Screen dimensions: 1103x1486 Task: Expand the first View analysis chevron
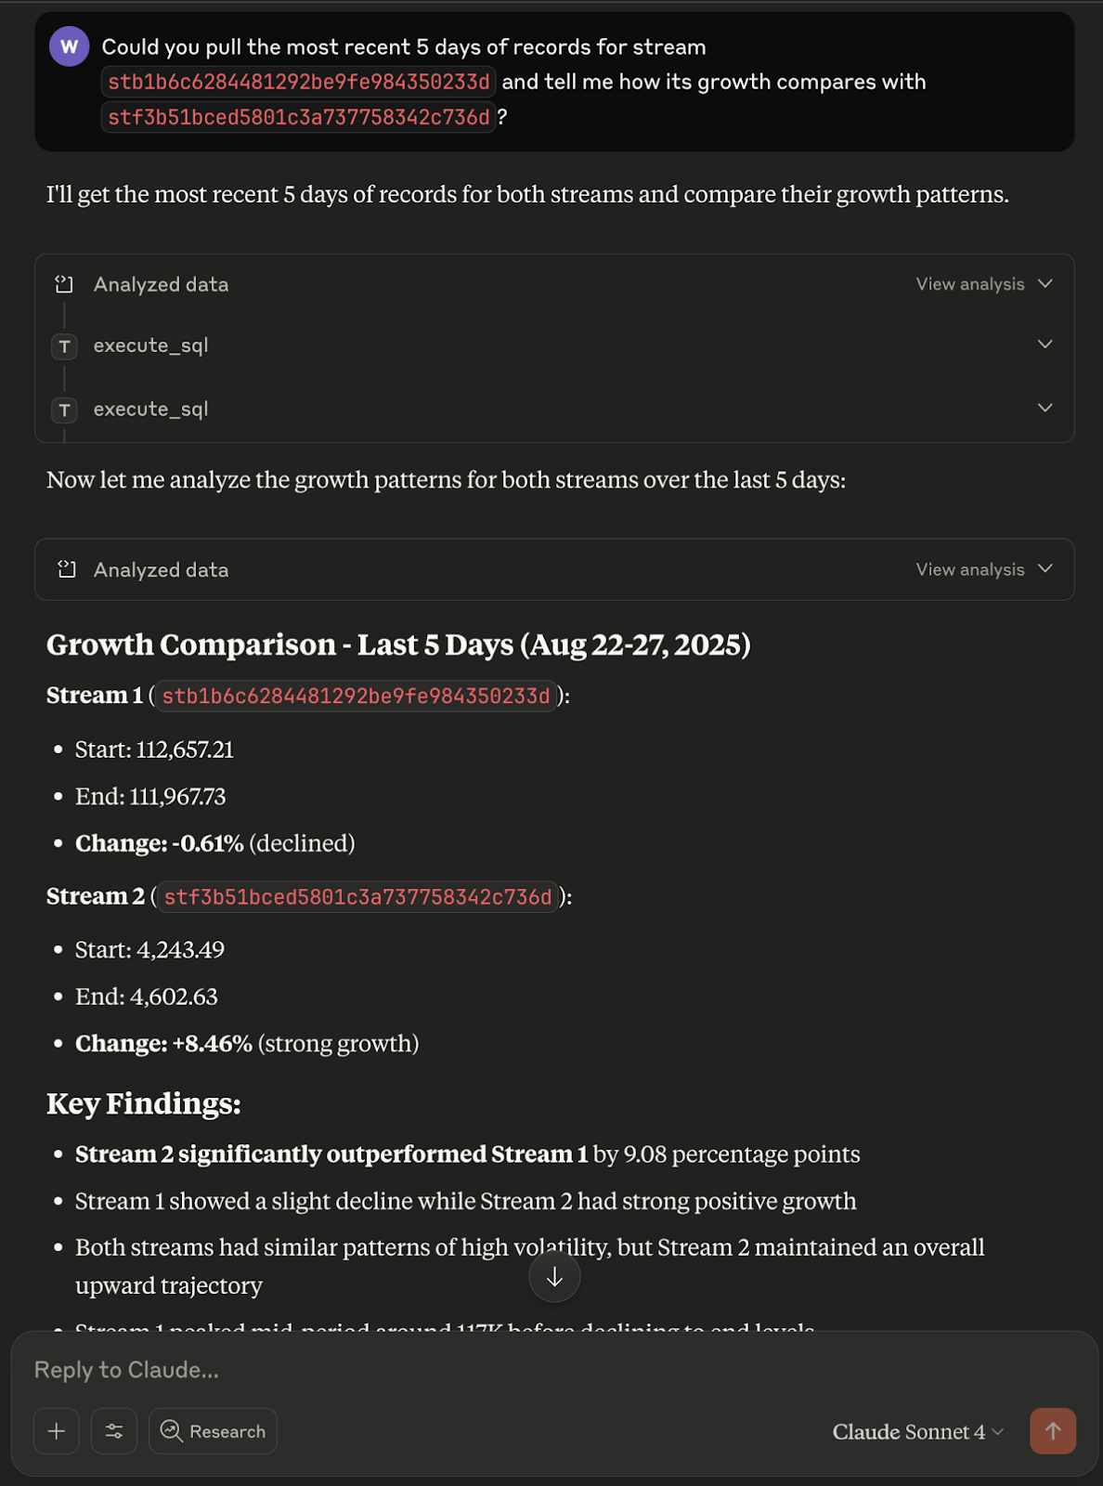(x=1045, y=283)
